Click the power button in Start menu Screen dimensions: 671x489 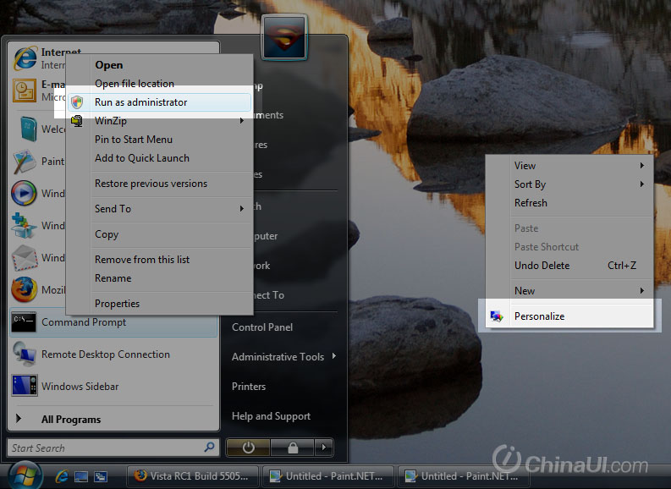coord(248,448)
